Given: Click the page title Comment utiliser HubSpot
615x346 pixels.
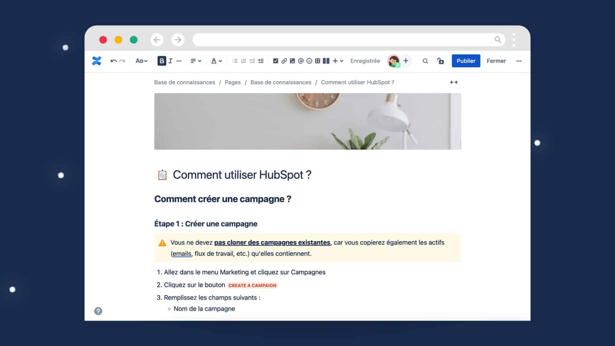Looking at the screenshot, I should [x=242, y=175].
